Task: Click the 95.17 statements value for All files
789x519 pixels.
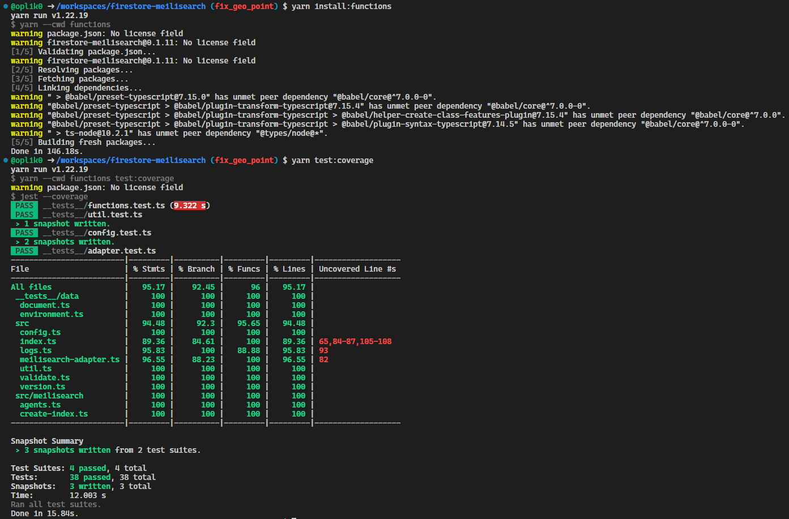Action: click(153, 287)
